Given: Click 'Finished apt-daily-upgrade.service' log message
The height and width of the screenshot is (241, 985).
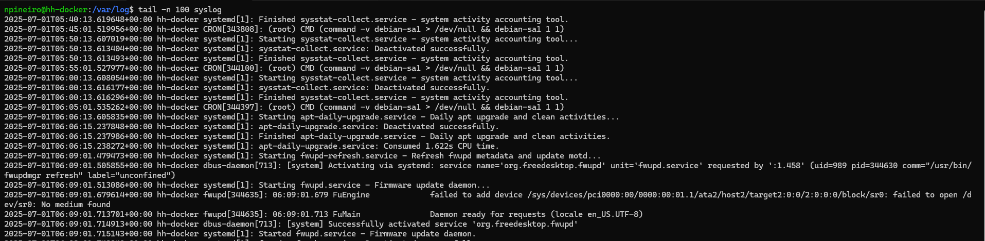Looking at the screenshot, I should click(x=337, y=136).
